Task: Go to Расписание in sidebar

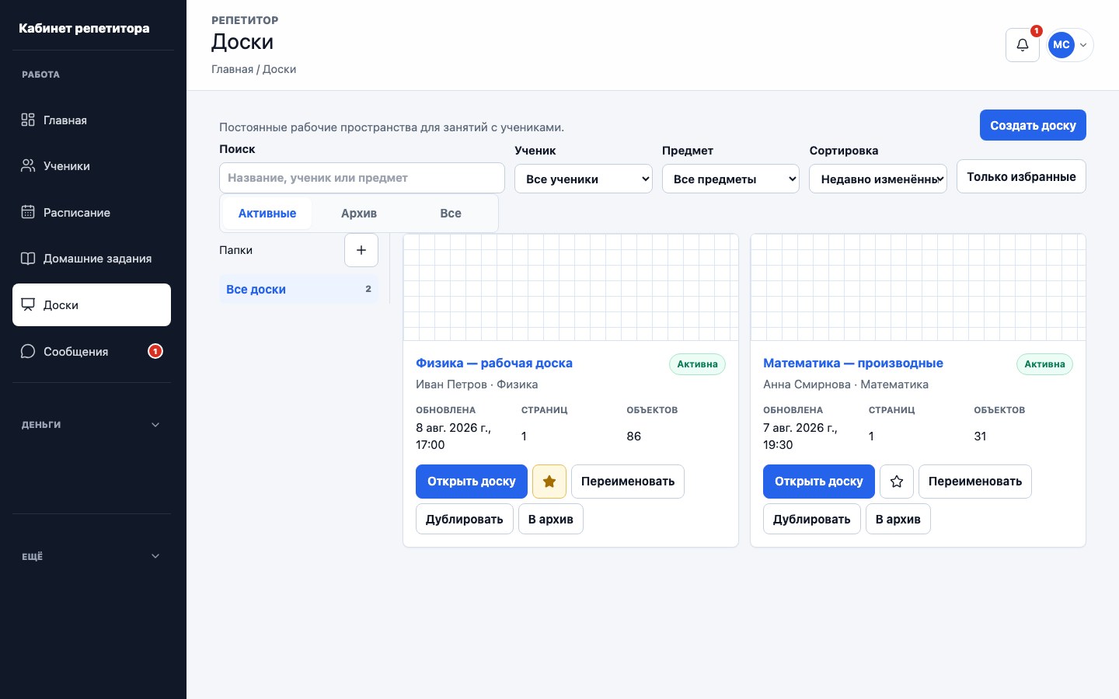Action: 92,212
